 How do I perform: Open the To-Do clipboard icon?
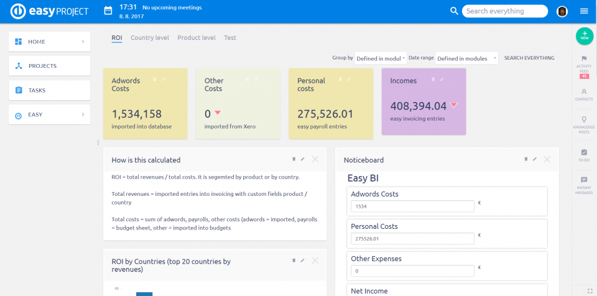pos(584,152)
